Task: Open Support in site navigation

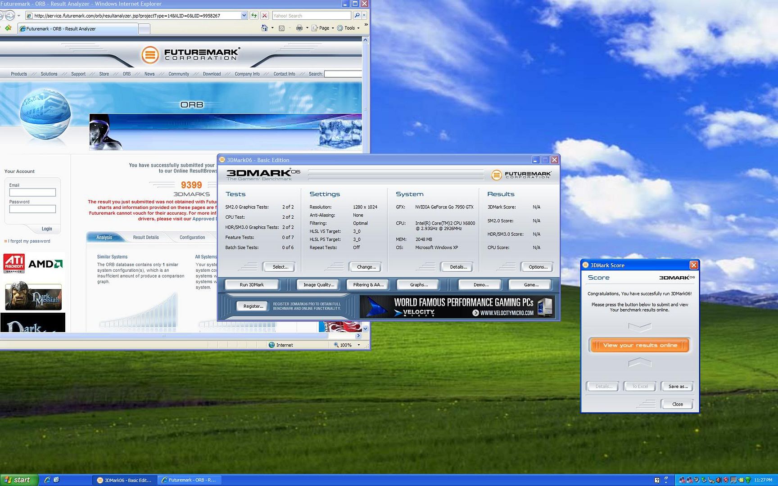Action: click(x=78, y=74)
